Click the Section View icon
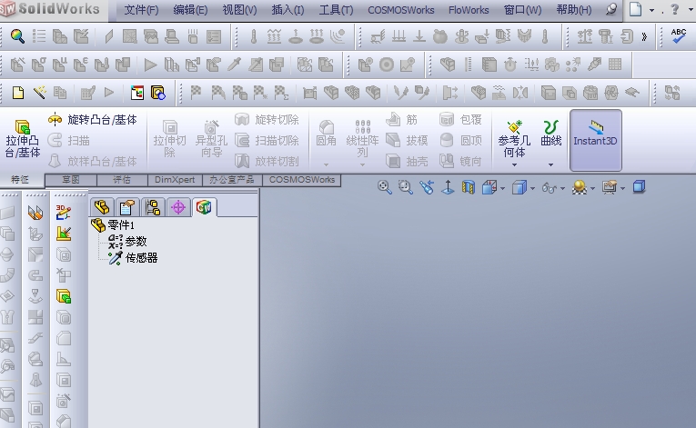Viewport: 696px width, 428px height. tap(469, 187)
